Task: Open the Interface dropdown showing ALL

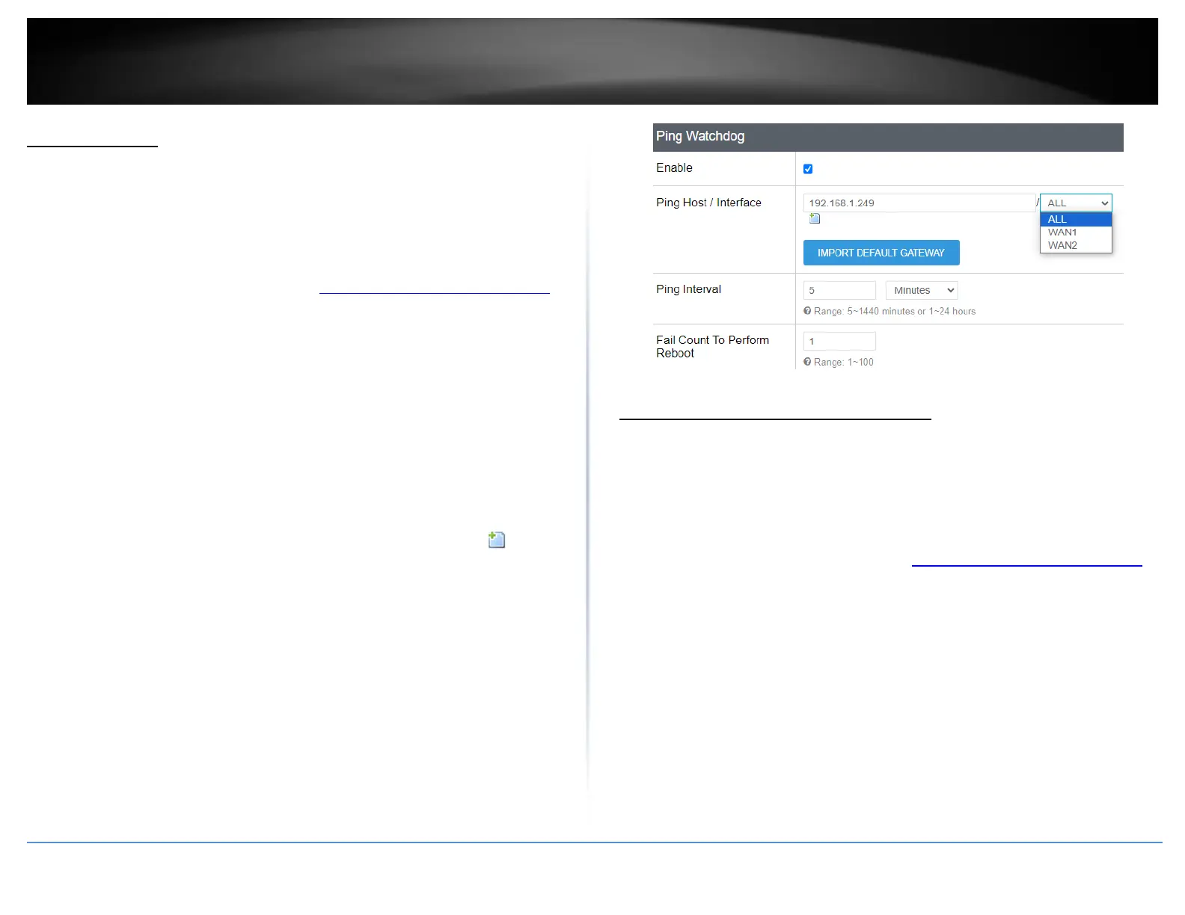Action: [1076, 203]
